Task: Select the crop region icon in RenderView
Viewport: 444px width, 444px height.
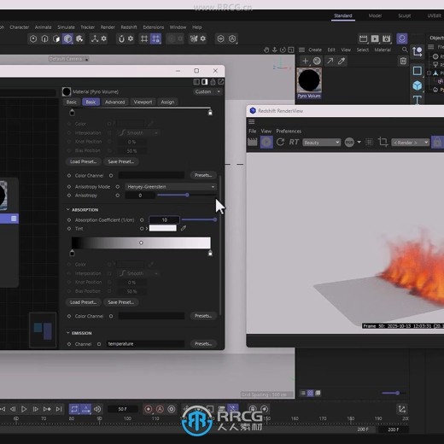Action: 383,142
